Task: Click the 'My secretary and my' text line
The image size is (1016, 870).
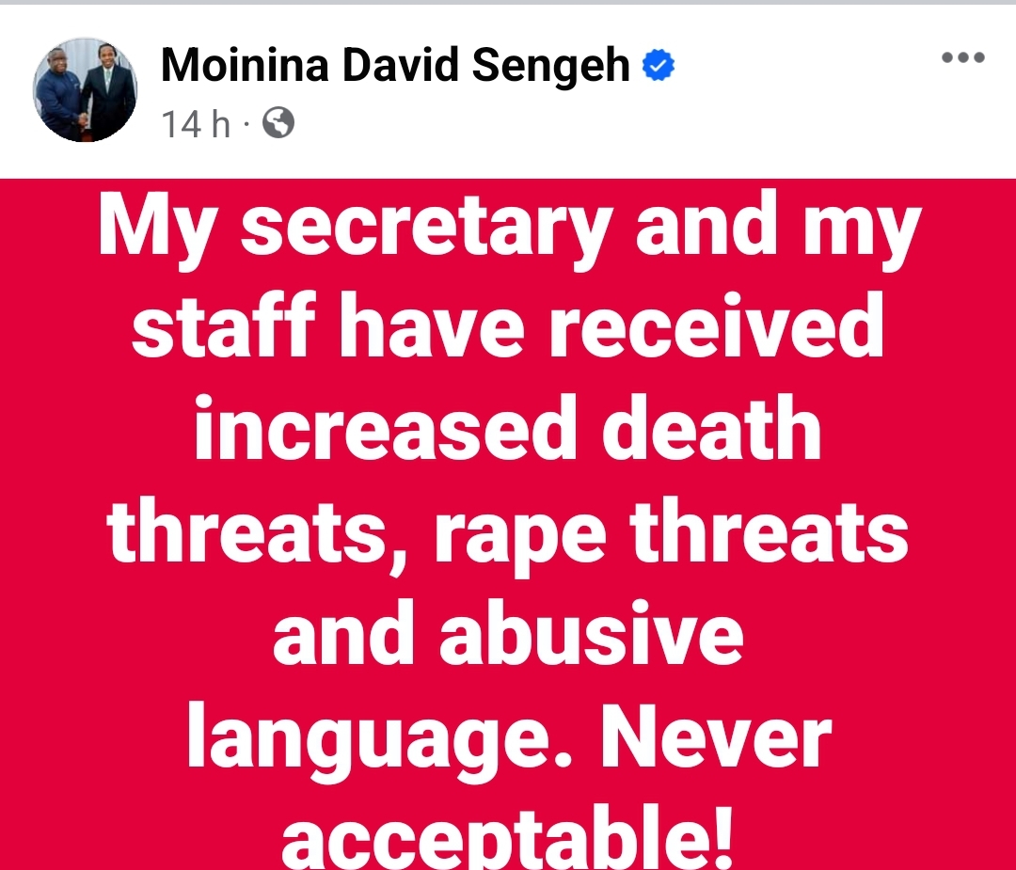Action: (x=510, y=231)
